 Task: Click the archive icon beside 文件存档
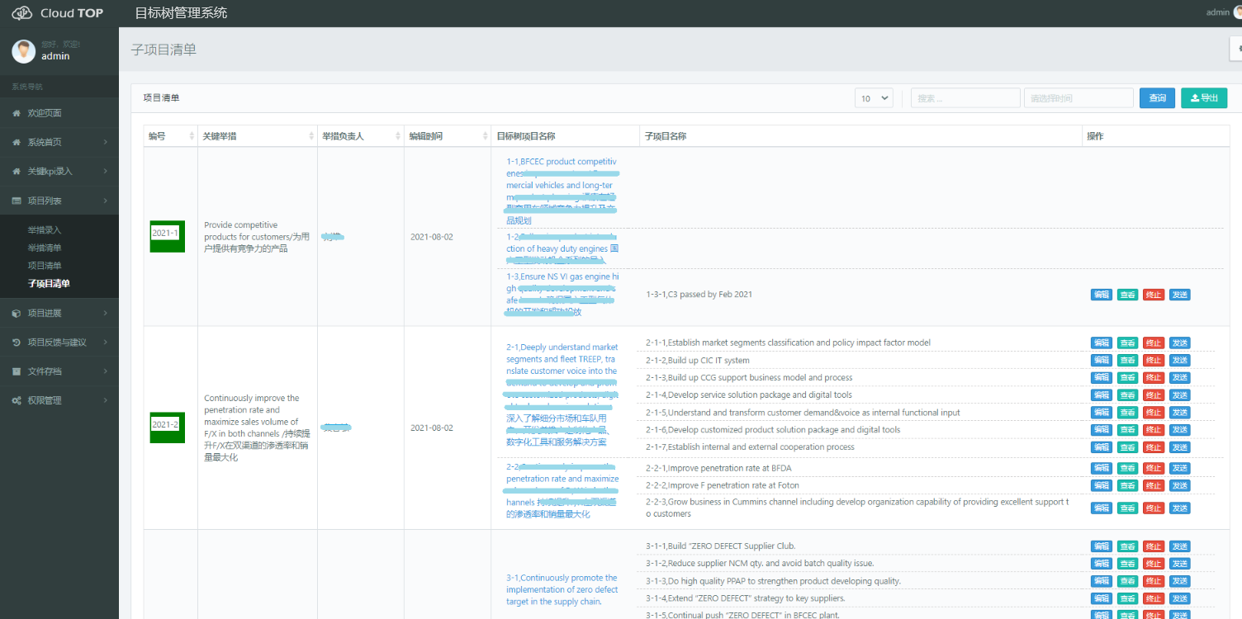point(17,371)
